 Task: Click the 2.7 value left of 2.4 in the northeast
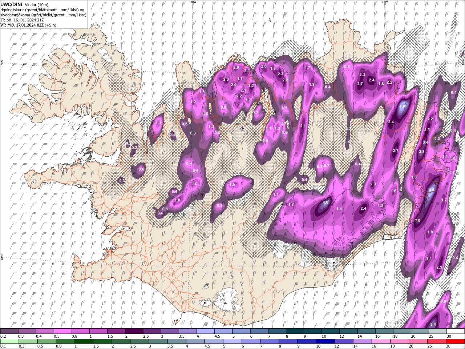tap(360, 84)
